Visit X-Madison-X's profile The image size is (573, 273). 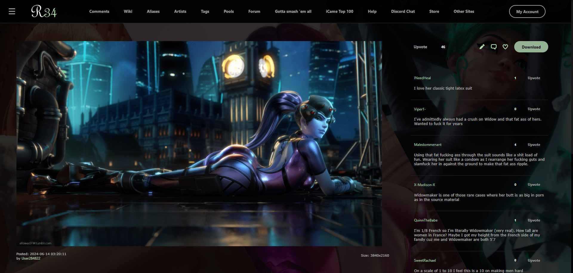(x=424, y=185)
